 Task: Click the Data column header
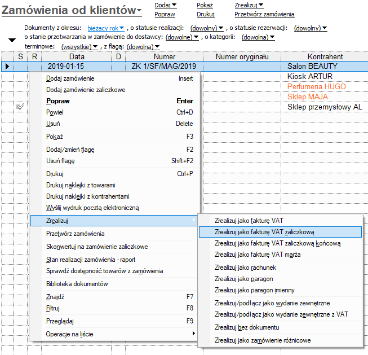coord(77,56)
